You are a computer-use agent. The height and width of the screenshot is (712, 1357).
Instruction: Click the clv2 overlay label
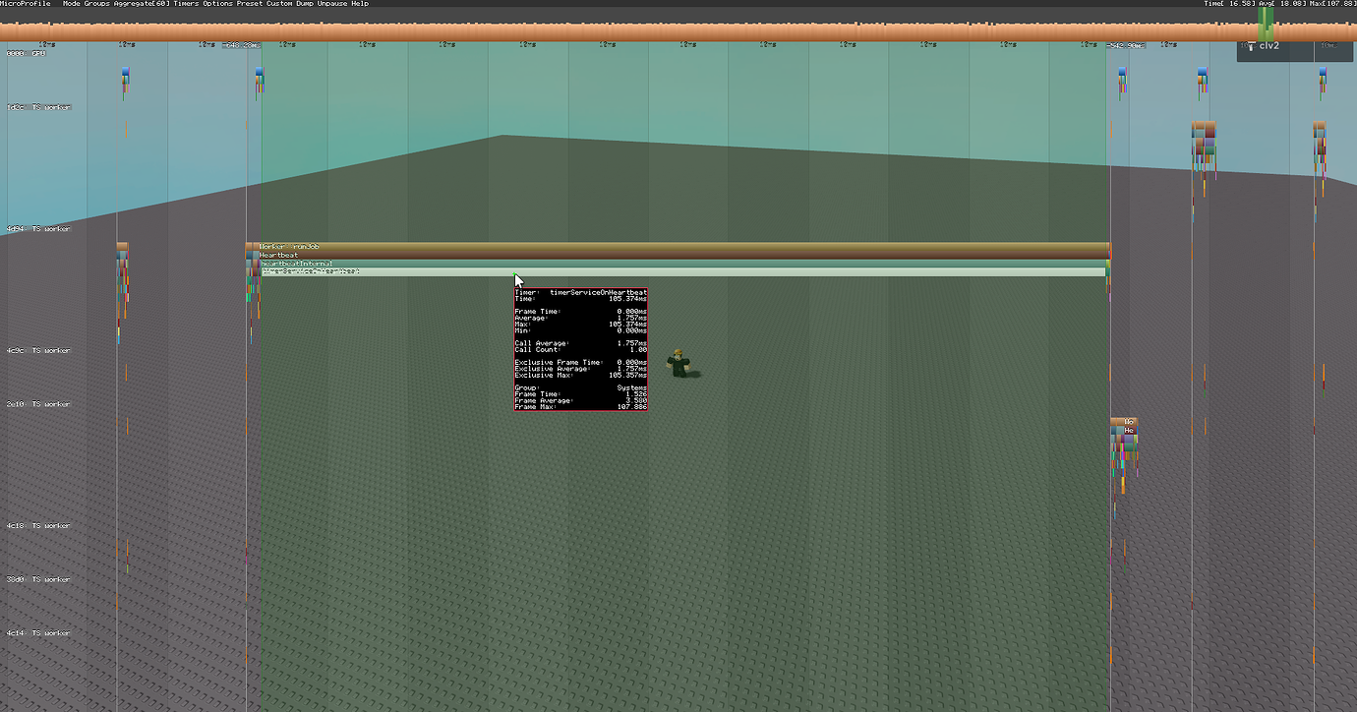[1268, 46]
